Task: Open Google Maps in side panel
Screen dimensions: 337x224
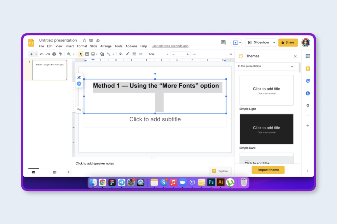Action: pos(308,106)
